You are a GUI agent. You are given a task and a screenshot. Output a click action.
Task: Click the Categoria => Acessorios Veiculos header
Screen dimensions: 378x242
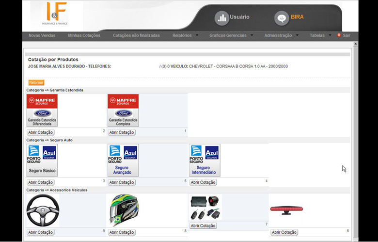pos(57,190)
